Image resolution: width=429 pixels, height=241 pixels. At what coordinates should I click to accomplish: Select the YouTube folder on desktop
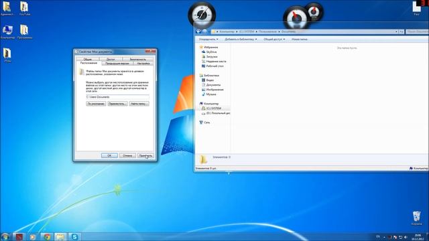click(x=24, y=8)
